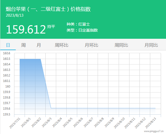Click the 类型：日定基指数 label

point(82,30)
